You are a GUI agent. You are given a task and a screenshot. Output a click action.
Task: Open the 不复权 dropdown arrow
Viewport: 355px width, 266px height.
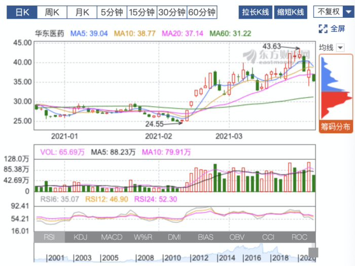coord(348,12)
